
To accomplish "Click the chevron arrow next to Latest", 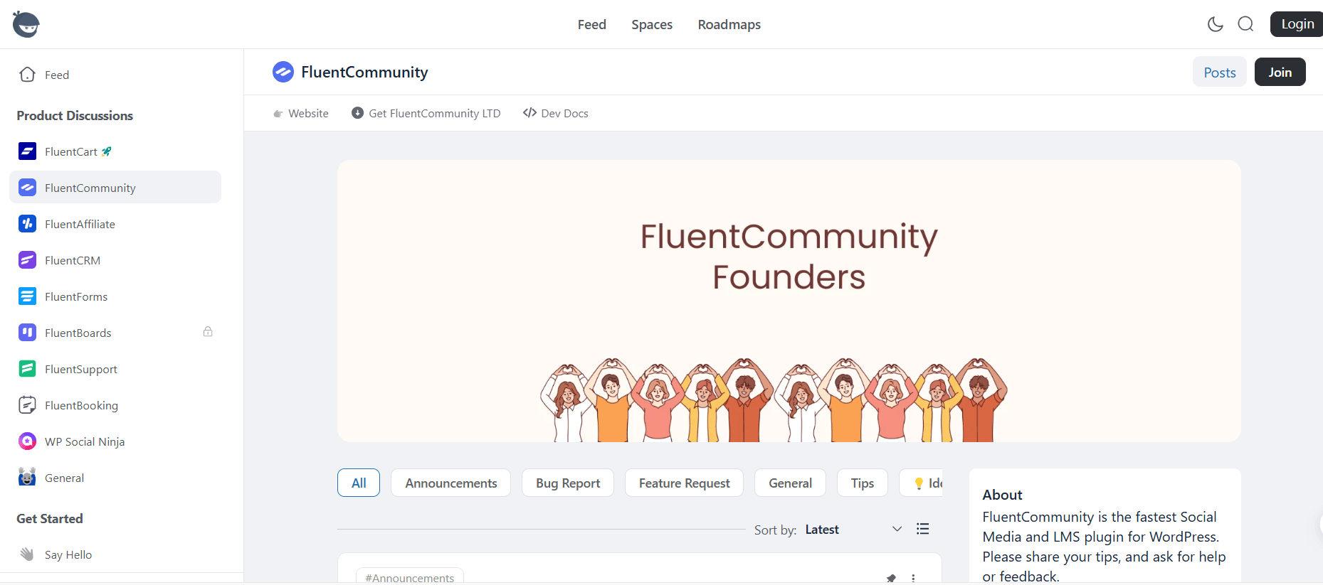I will (x=897, y=529).
